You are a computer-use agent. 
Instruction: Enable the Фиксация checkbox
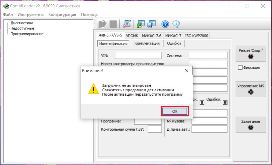[240, 67]
